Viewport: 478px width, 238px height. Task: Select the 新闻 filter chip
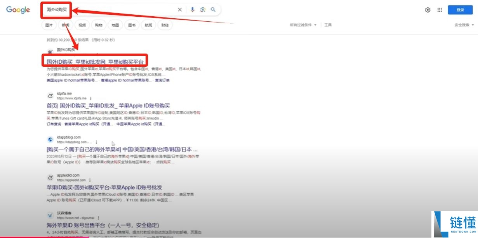point(66,25)
